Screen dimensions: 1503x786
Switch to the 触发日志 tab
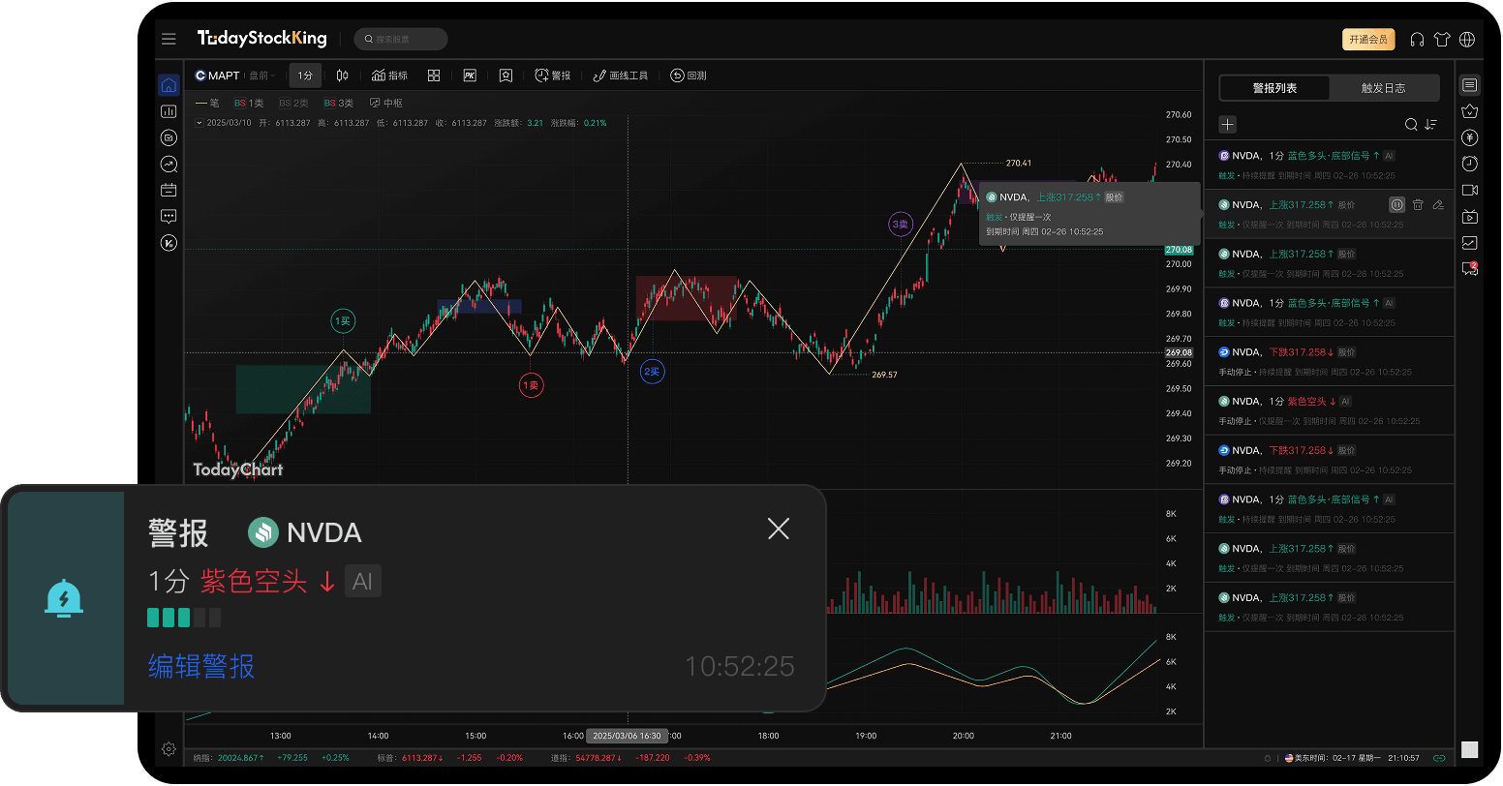tap(1383, 88)
